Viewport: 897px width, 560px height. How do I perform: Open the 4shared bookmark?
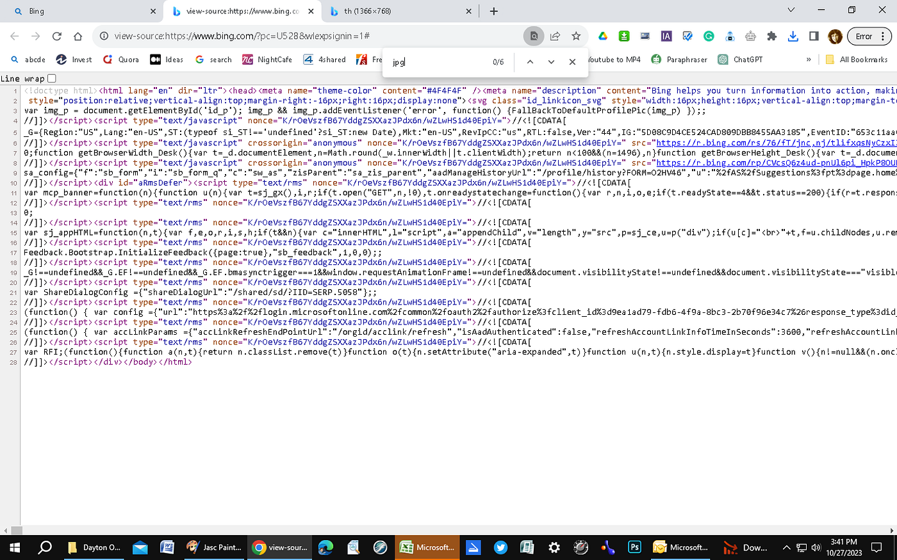[x=325, y=60]
